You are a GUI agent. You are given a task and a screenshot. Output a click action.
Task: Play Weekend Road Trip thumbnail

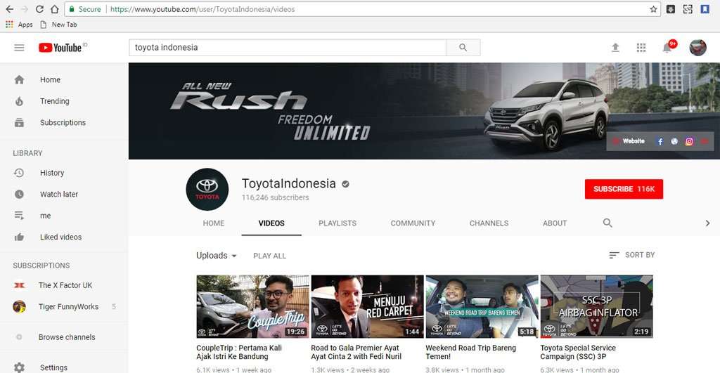click(x=482, y=306)
